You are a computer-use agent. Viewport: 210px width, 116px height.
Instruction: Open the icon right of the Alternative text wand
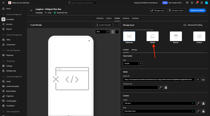pos(166,87)
